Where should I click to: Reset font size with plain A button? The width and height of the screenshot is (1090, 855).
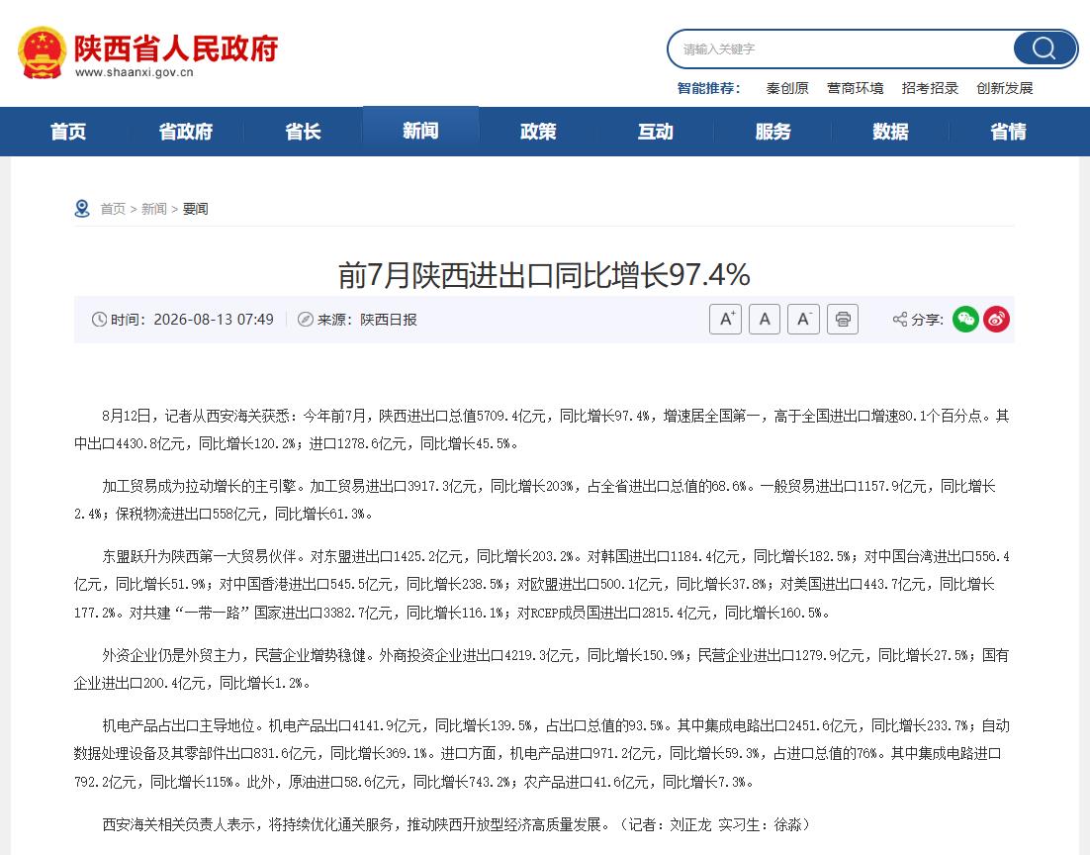pyautogui.click(x=764, y=320)
